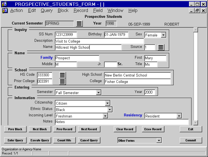Click the Commit button
Viewport: 208px width, 157px height.
(191, 140)
